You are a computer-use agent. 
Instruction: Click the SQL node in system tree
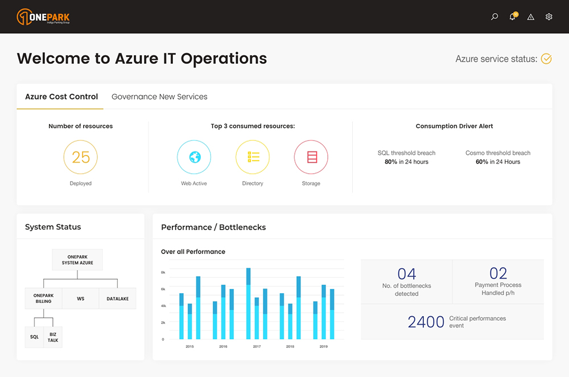pos(34,337)
